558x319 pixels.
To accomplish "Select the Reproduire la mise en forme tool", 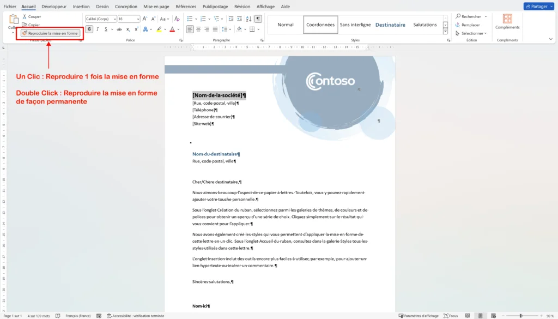I will pyautogui.click(x=49, y=33).
